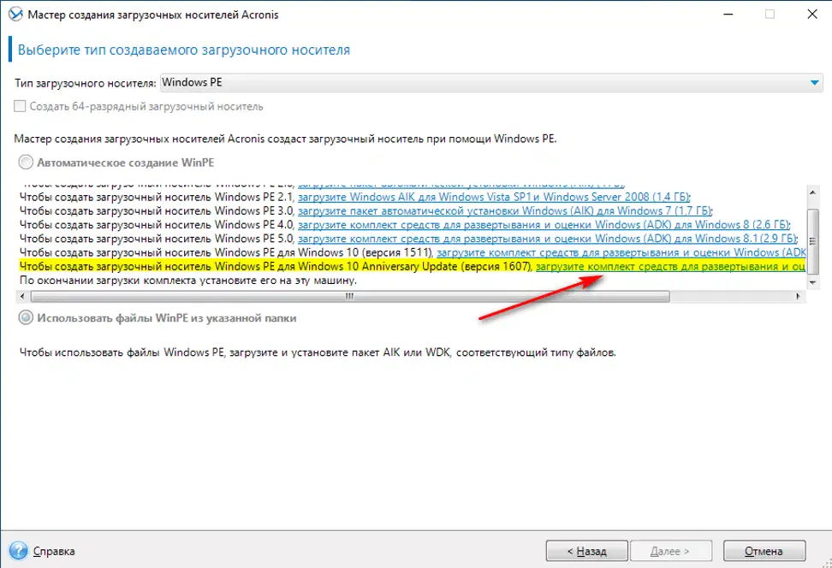Close the Acronis media builder window
Viewport: 832px width, 568px height.
811,15
